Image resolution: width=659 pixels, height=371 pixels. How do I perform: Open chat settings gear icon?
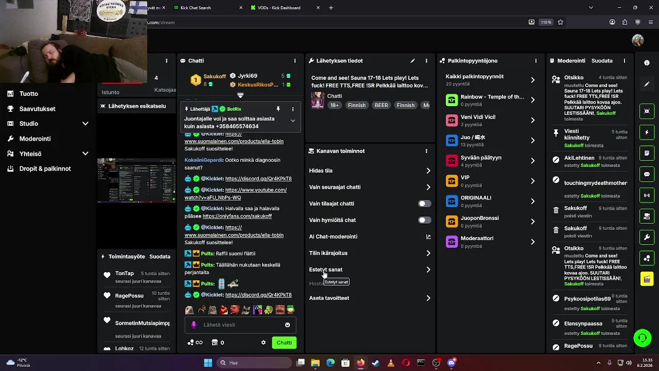(264, 343)
